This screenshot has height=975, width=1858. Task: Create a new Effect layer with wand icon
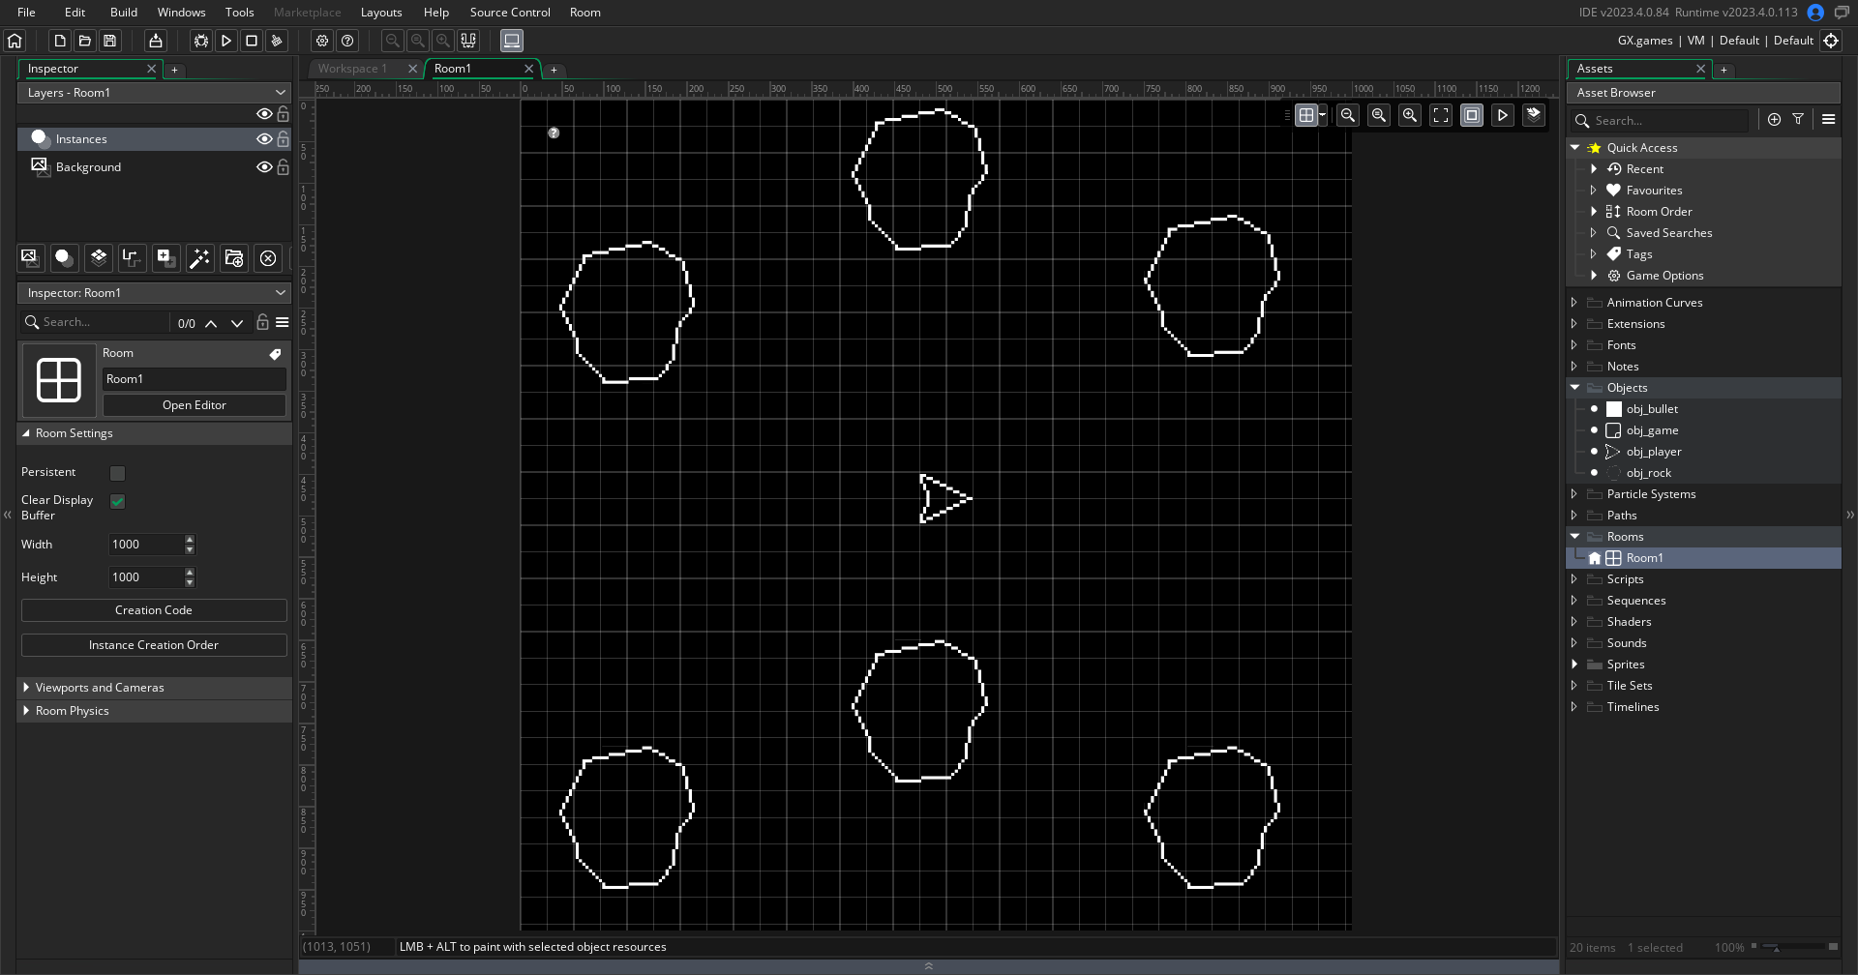click(200, 258)
